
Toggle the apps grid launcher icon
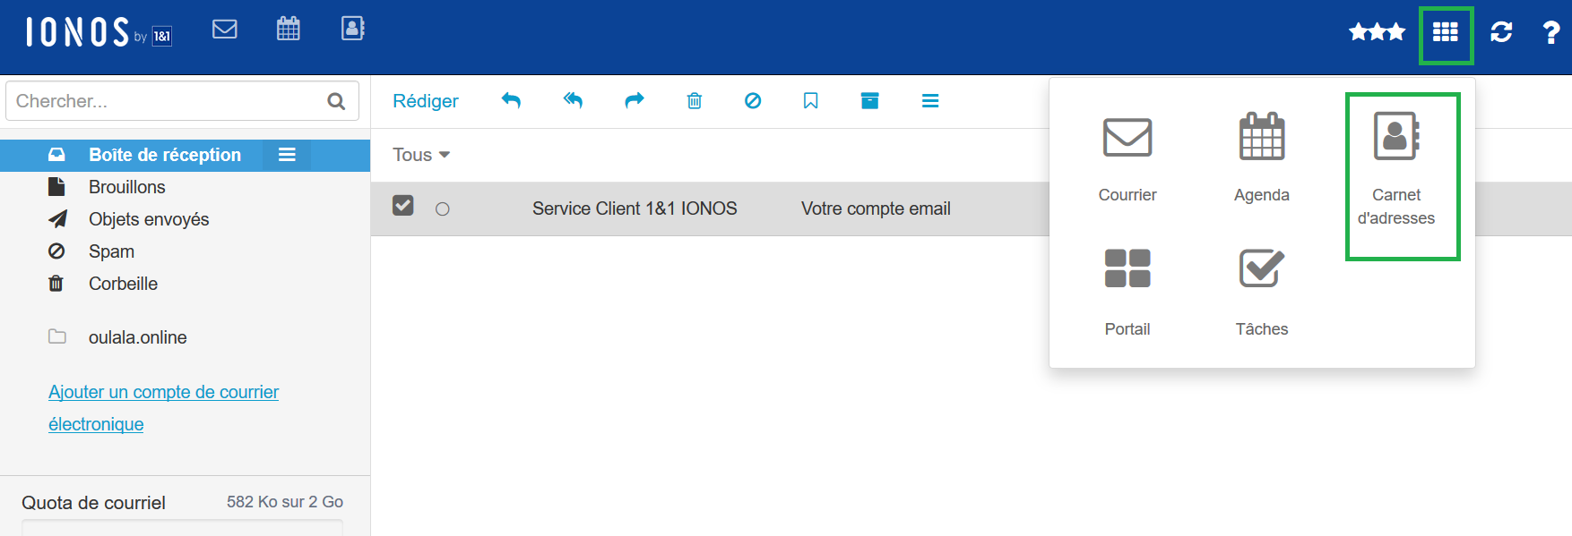(1446, 32)
